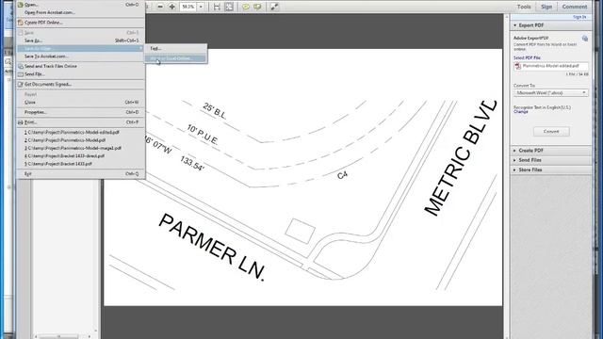The height and width of the screenshot is (339, 603).
Task: Choose Open... from the File menu
Action: pos(80,4)
